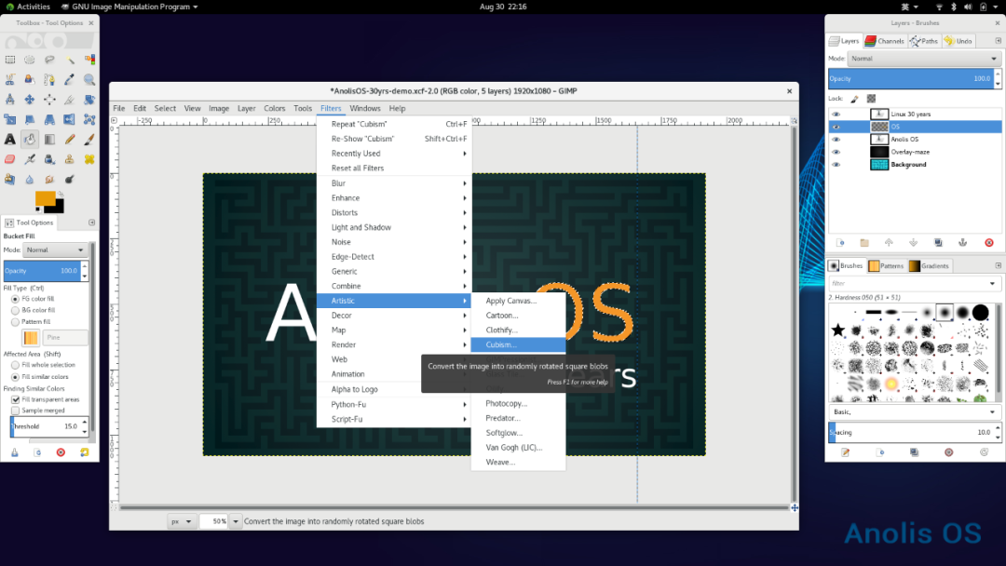Create a new layer in Layers panel
Screen dimensions: 1006x566
click(840, 243)
